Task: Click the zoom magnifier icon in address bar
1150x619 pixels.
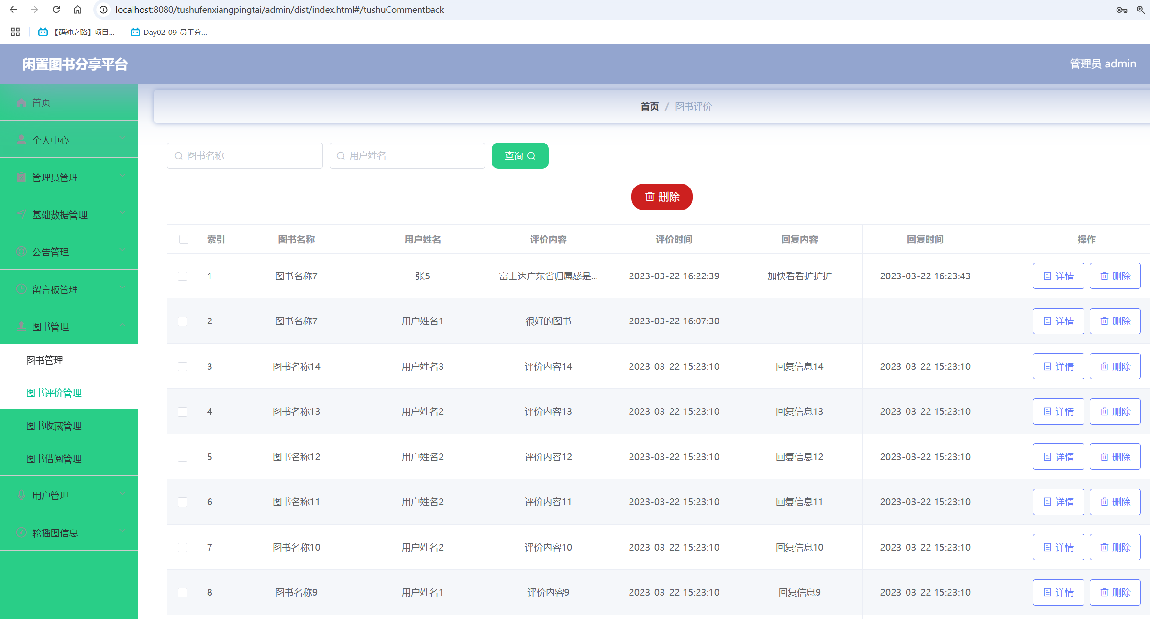Action: [x=1140, y=10]
